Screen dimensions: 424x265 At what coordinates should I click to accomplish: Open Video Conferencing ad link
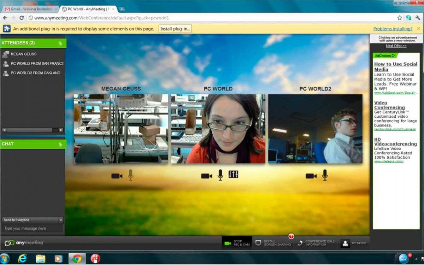click(389, 105)
